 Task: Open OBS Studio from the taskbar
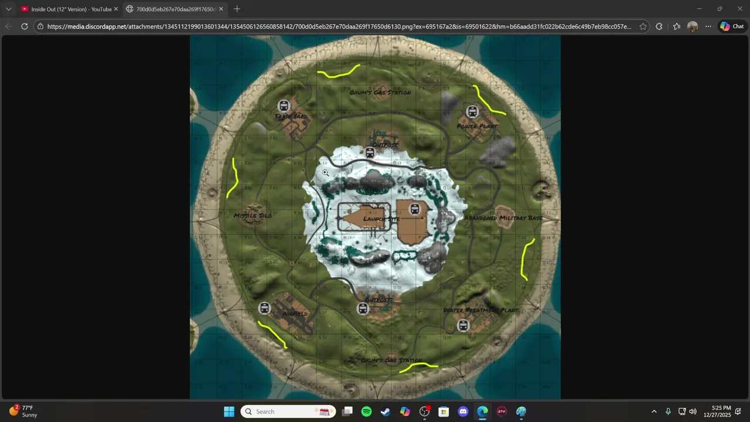click(424, 411)
